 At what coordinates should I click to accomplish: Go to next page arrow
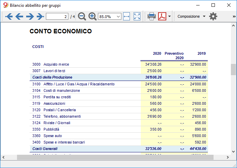click(x=30, y=16)
